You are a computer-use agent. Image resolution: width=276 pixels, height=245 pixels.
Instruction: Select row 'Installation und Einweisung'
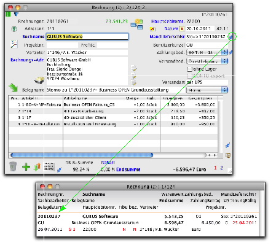coord(113,124)
